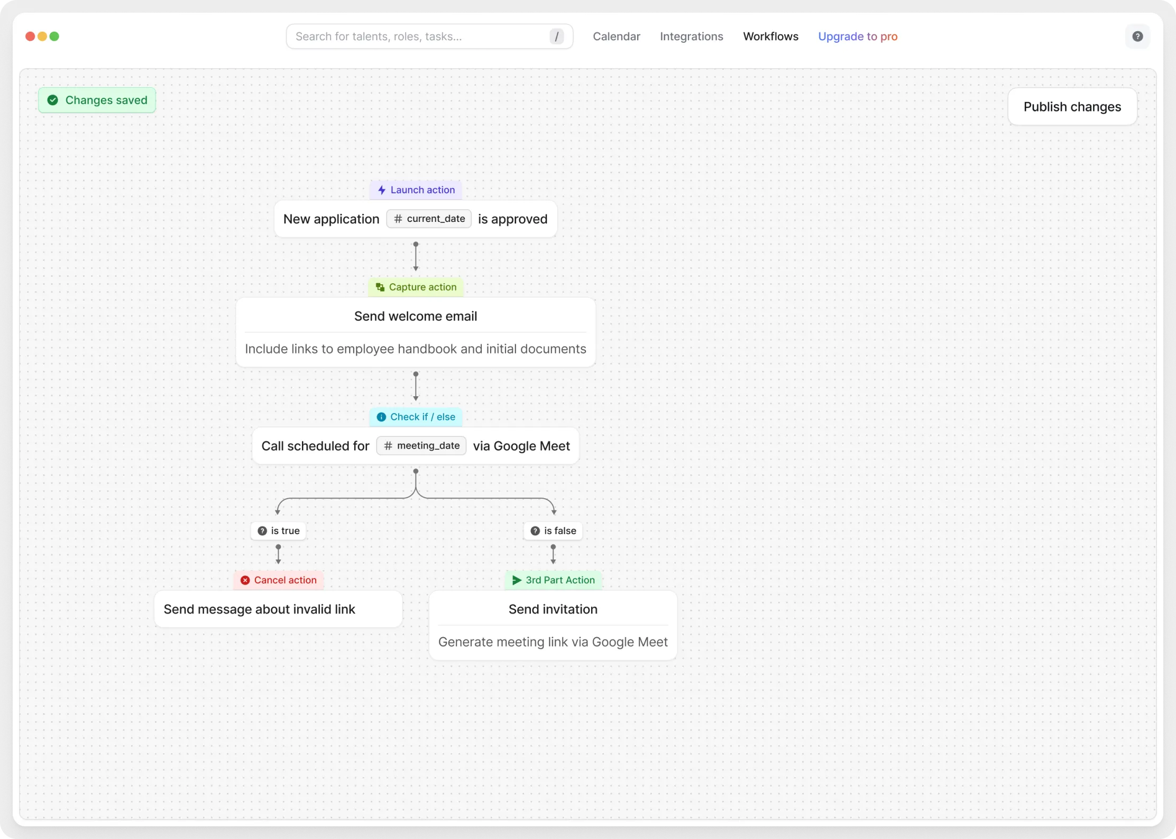
Task: Select the 'is true' branch condition
Action: 278,531
